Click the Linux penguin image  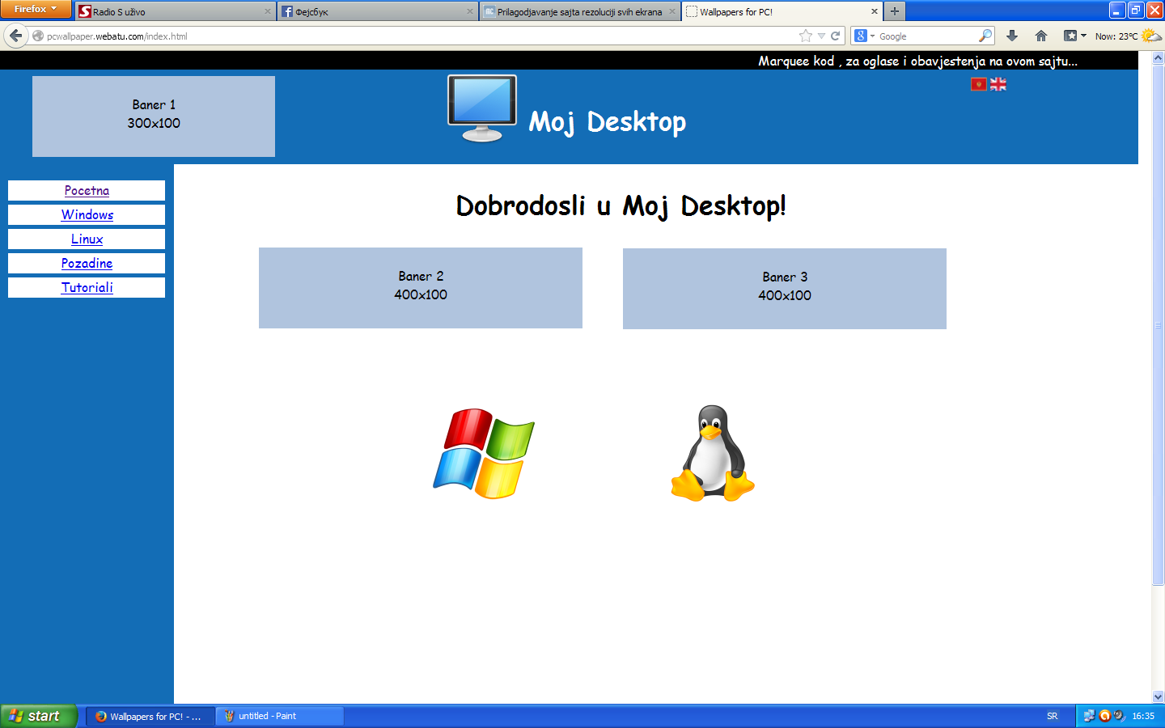click(713, 453)
